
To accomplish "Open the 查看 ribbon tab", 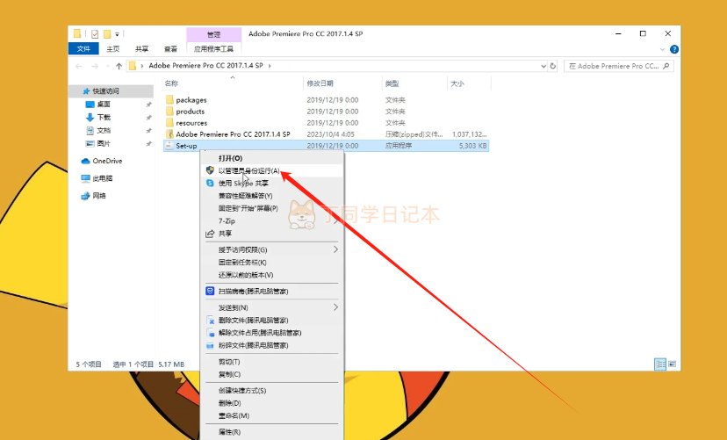I will point(170,49).
